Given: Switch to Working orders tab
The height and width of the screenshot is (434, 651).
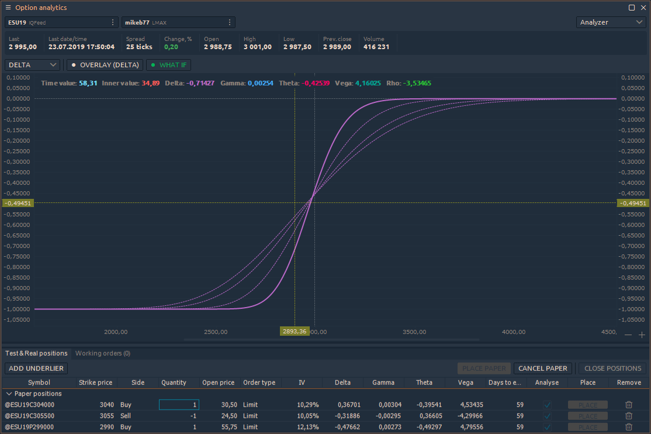Looking at the screenshot, I should pos(103,353).
